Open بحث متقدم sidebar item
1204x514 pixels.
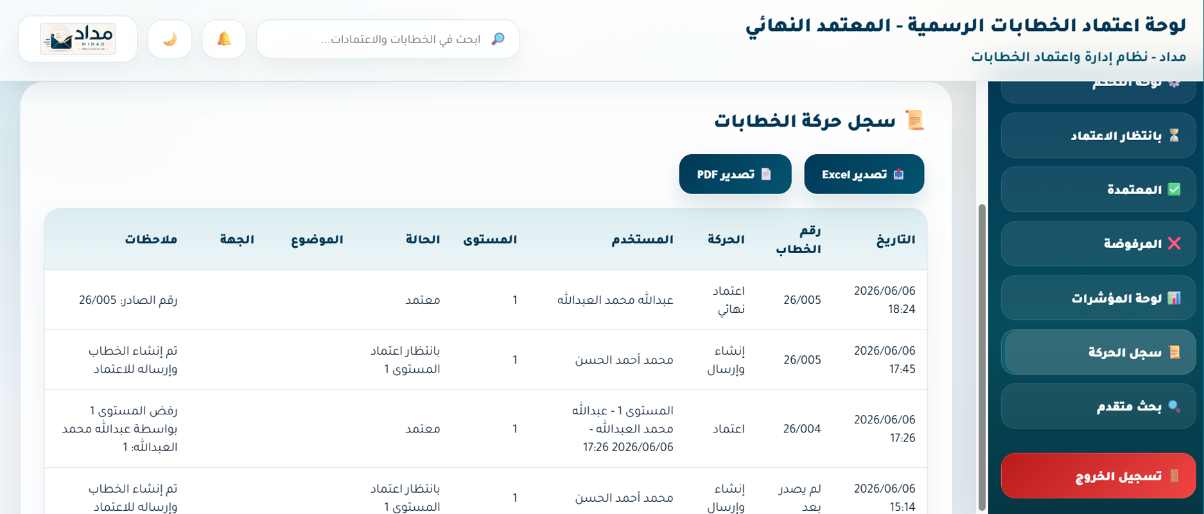point(1098,406)
